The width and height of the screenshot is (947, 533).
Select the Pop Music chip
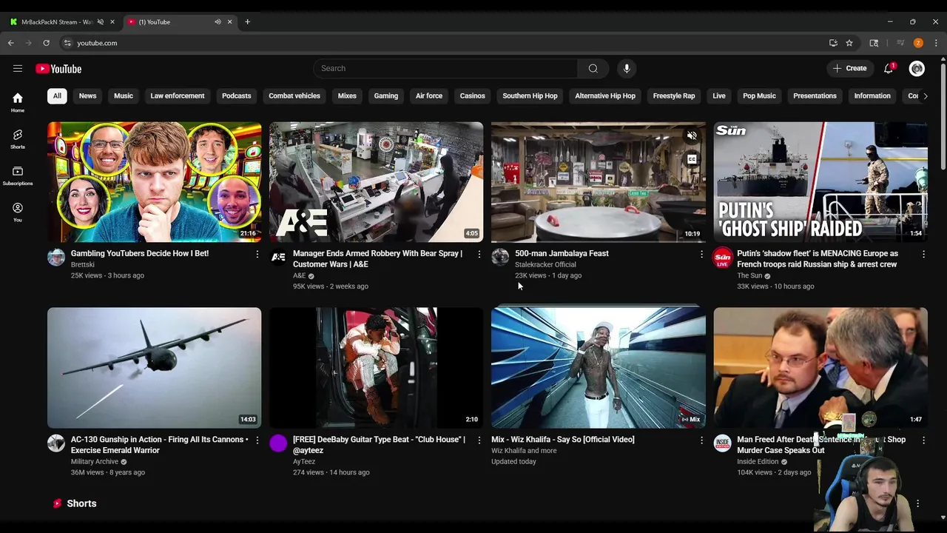[x=759, y=95]
